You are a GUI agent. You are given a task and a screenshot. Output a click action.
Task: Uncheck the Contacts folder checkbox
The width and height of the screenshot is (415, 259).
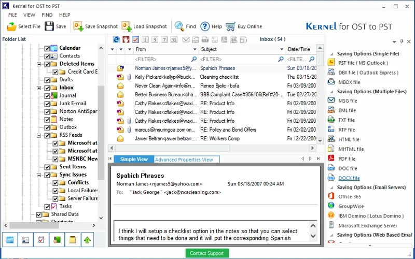(x=47, y=56)
